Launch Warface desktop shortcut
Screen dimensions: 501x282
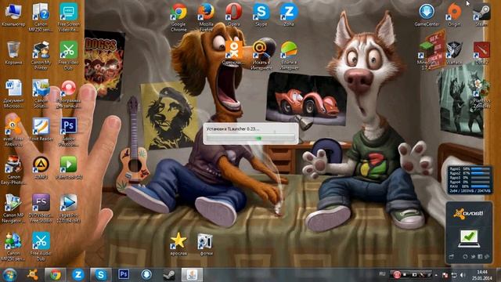point(454,53)
